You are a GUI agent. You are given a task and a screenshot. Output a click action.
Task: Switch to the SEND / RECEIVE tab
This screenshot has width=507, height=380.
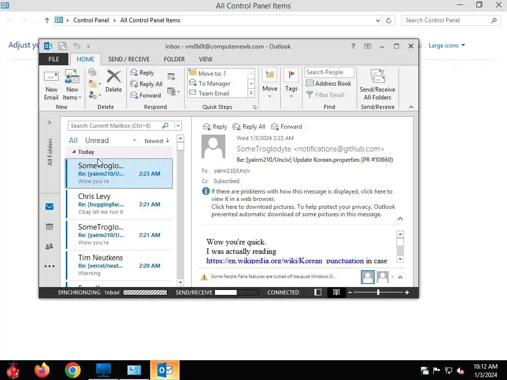[x=129, y=59]
